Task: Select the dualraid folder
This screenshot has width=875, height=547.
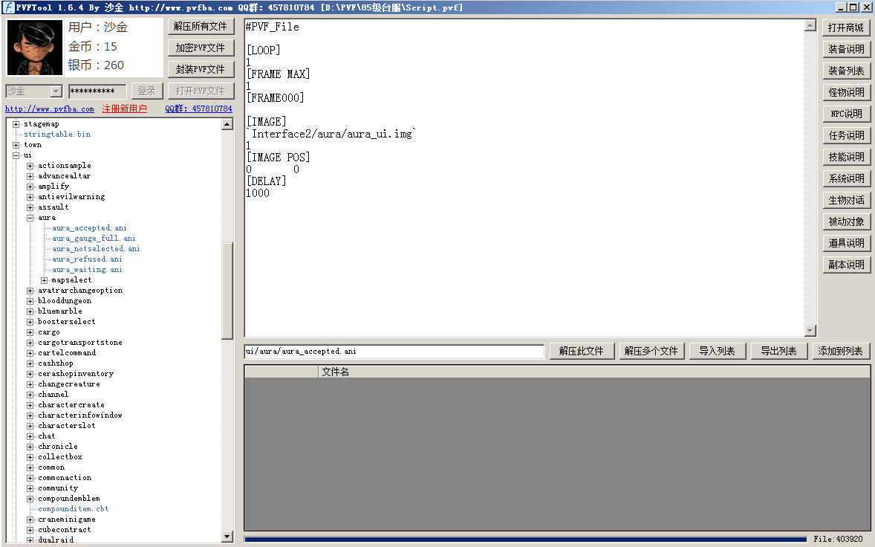Action: pyautogui.click(x=55, y=540)
